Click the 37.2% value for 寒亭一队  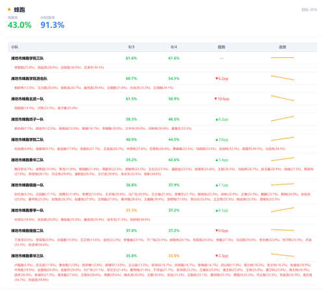pyautogui.click(x=174, y=210)
